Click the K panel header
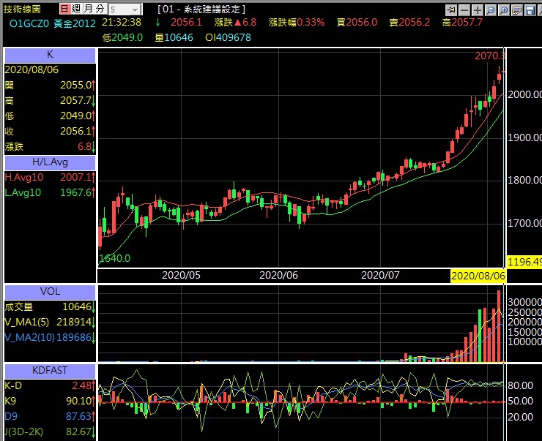Image resolution: width=542 pixels, height=441 pixels. coord(50,55)
